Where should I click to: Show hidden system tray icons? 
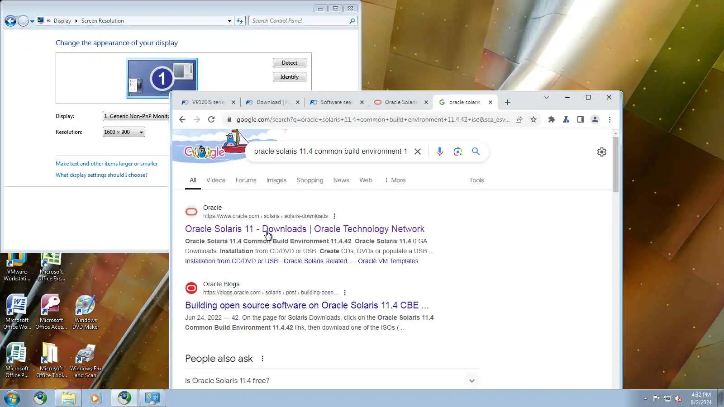[645, 398]
